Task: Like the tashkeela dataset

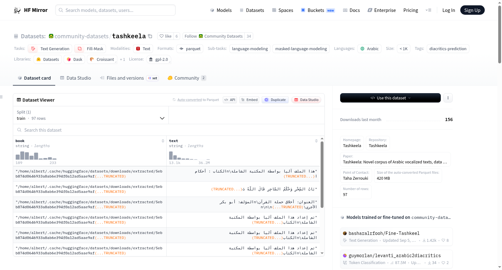Action: coord(165,36)
